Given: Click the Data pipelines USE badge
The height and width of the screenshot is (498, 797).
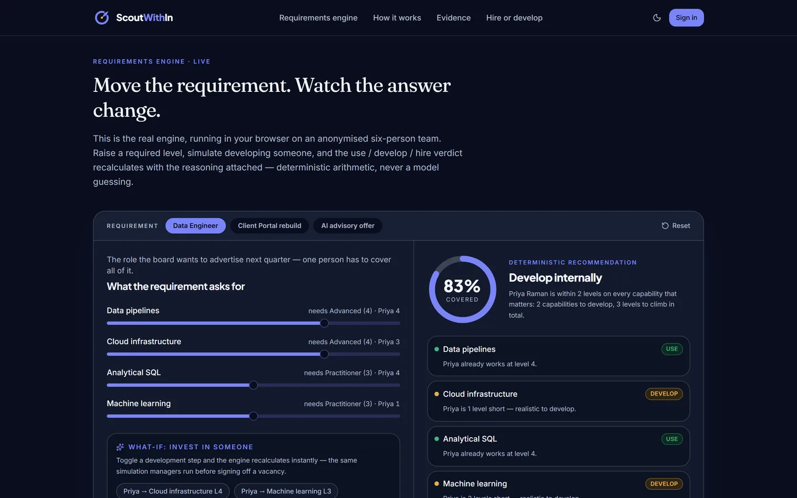Looking at the screenshot, I should [x=672, y=349].
